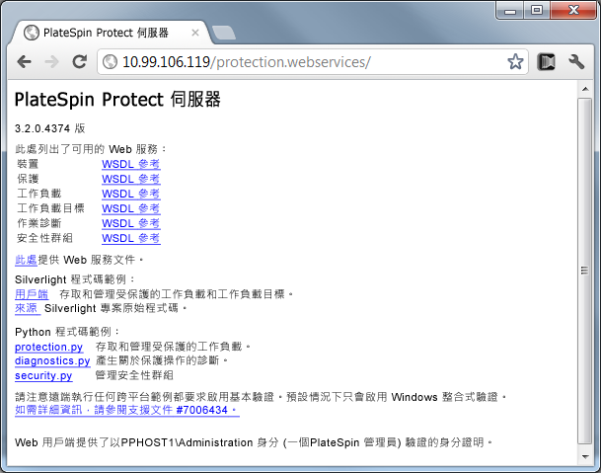The width and height of the screenshot is (601, 473).
Task: Click the 裝置 service label
Action: coord(28,164)
